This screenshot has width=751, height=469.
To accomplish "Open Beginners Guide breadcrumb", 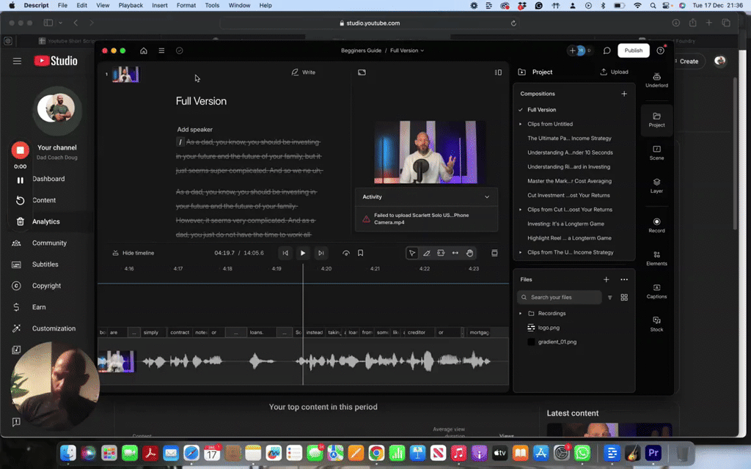I will point(361,51).
